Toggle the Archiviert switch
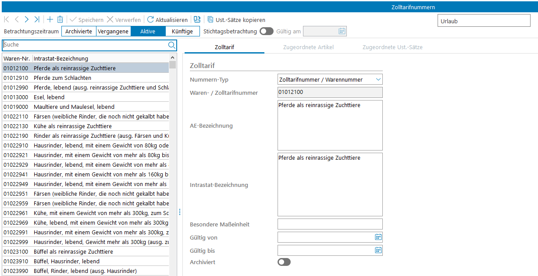 284,262
